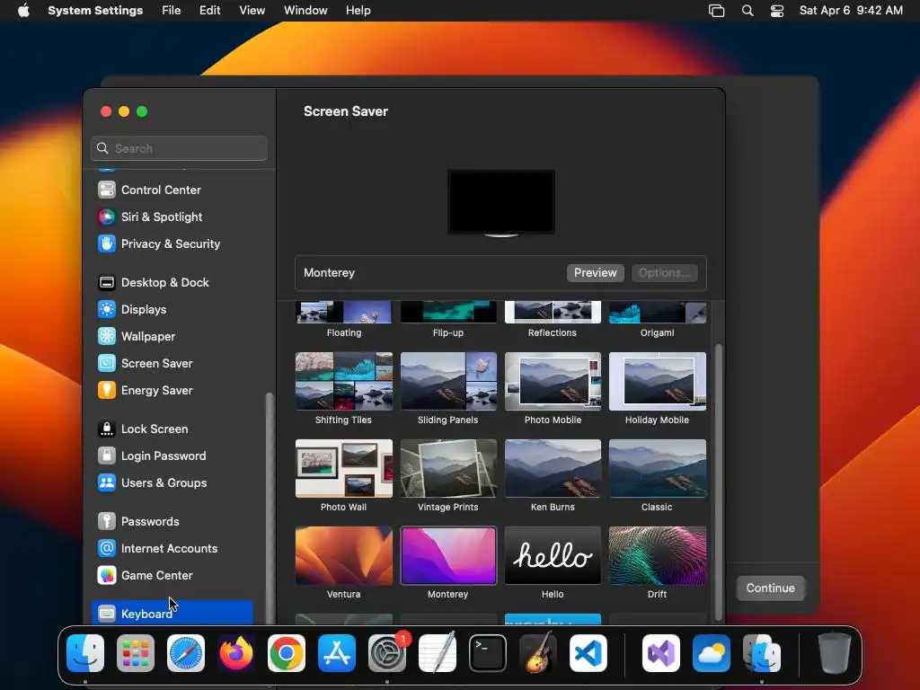The height and width of the screenshot is (690, 920).
Task: Open Control Center in menu bar
Action: pos(777,11)
